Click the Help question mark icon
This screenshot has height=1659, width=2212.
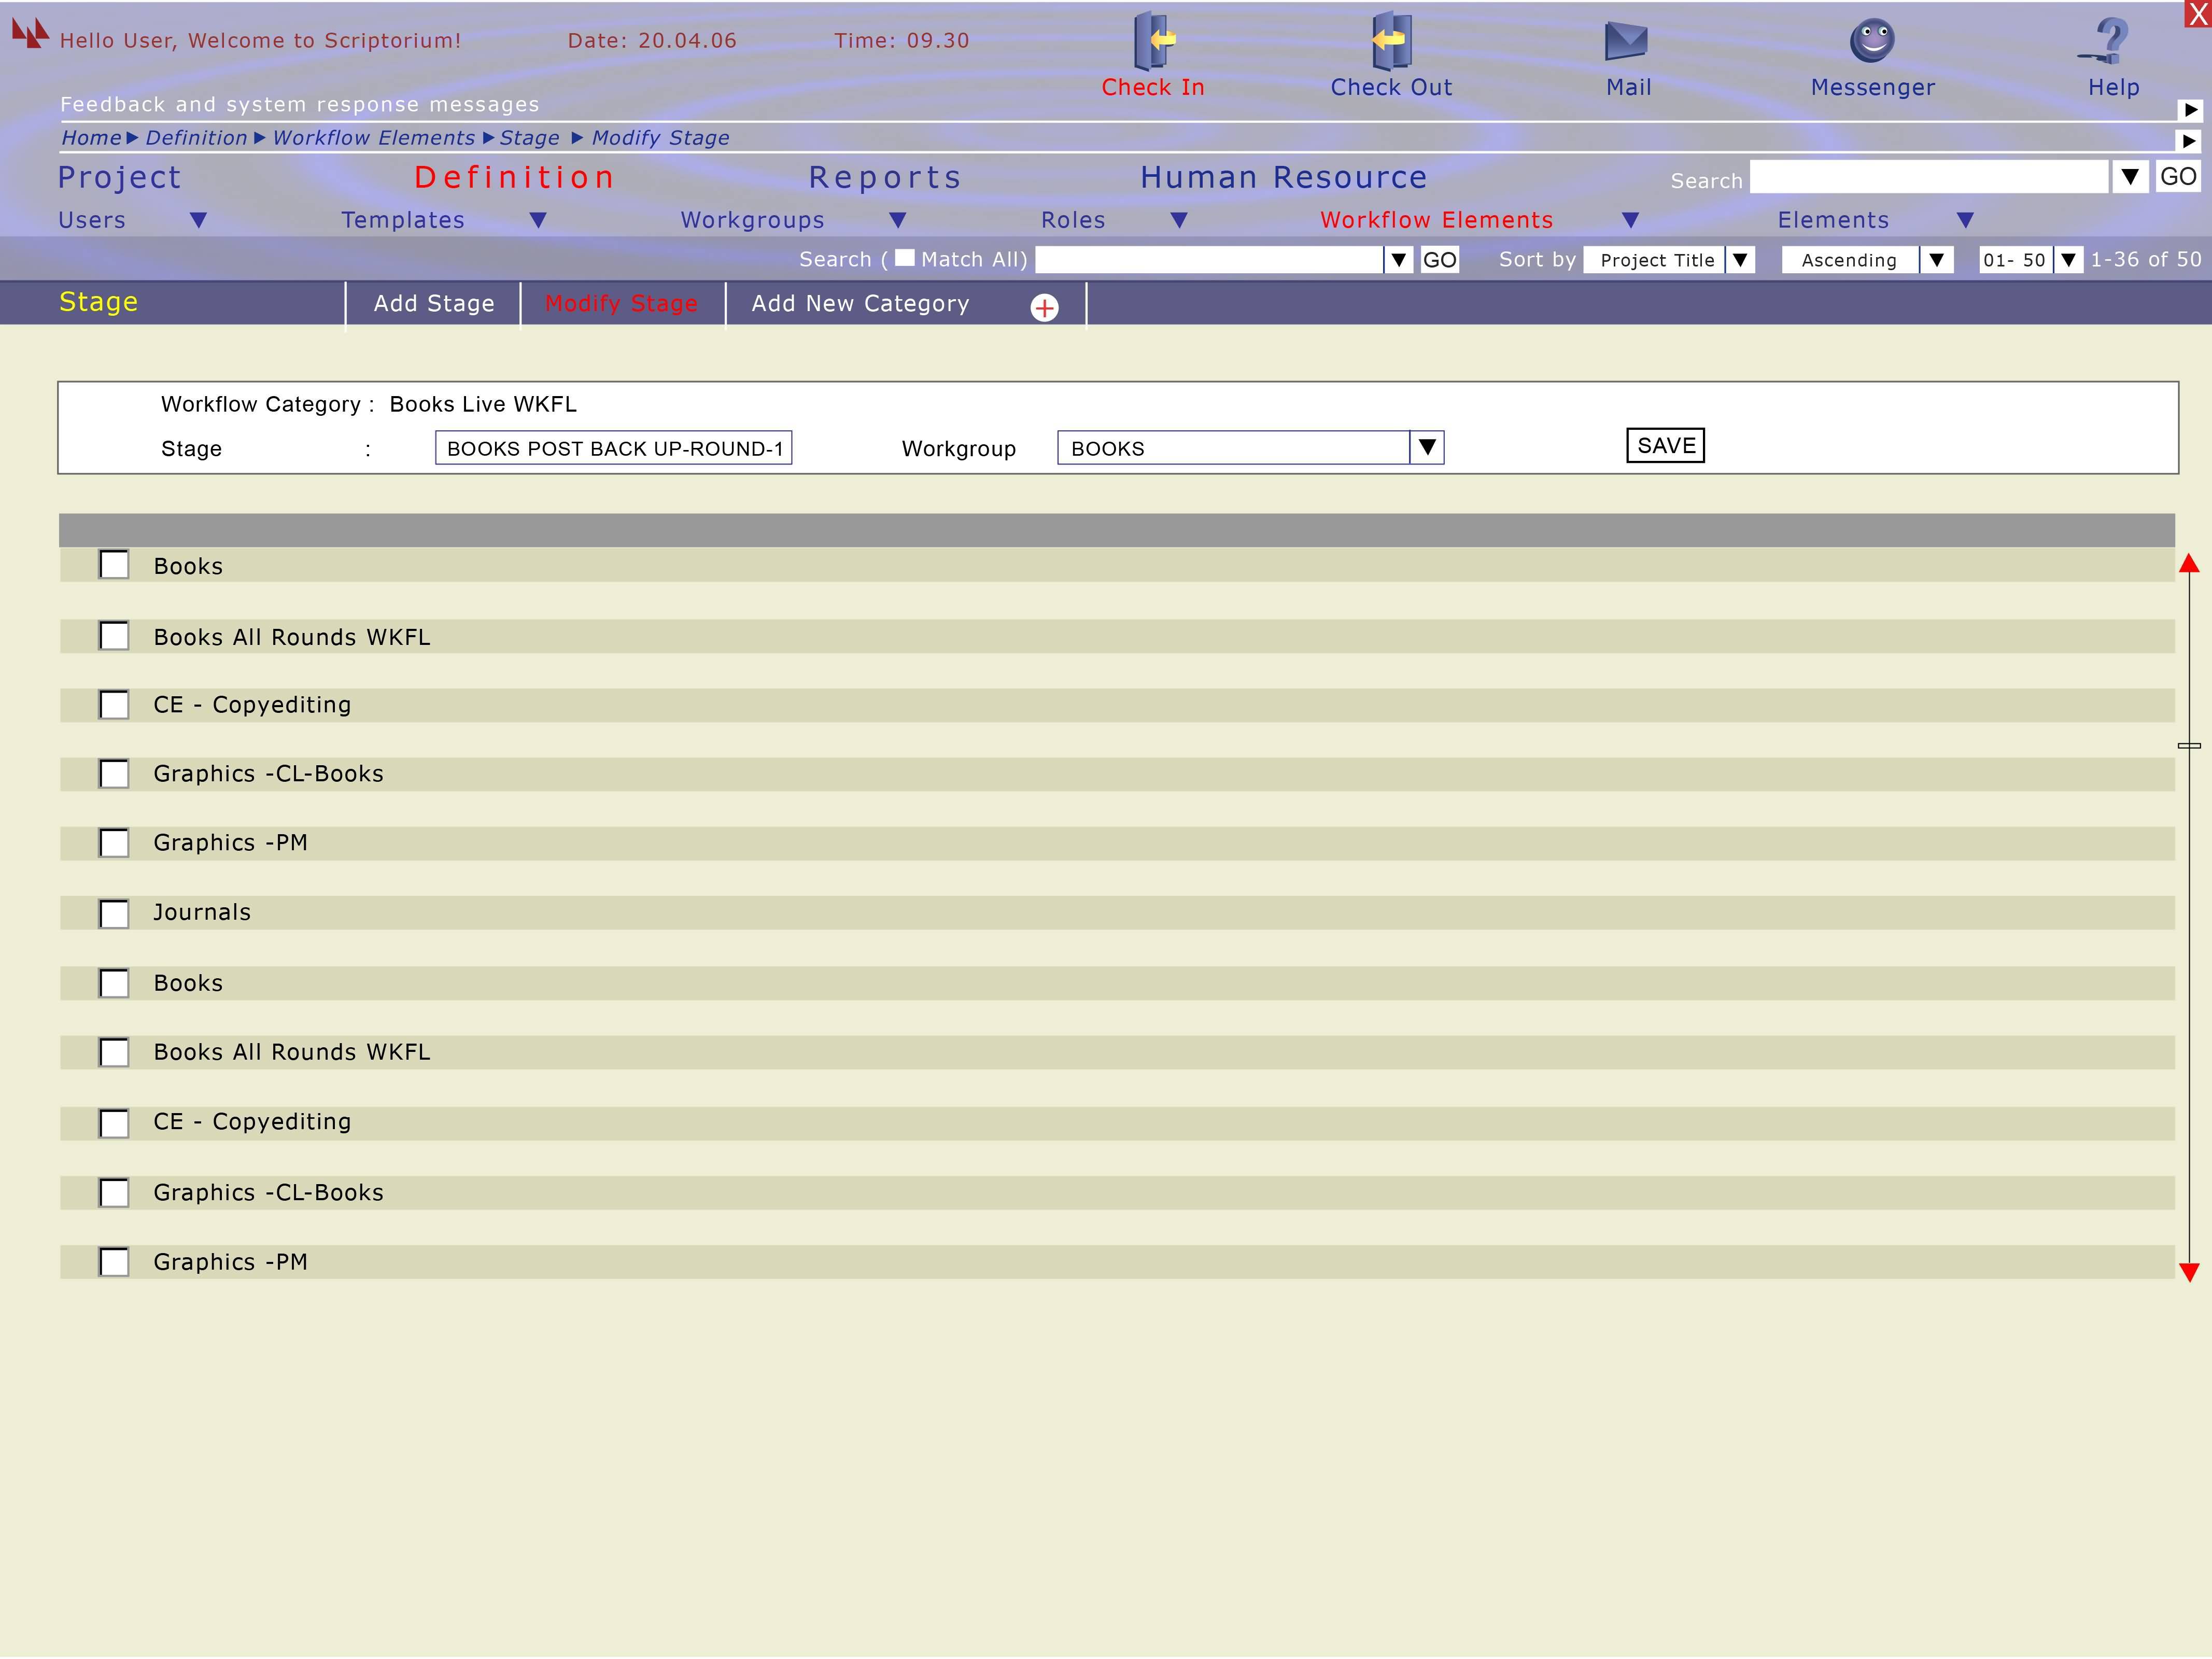(x=2110, y=41)
